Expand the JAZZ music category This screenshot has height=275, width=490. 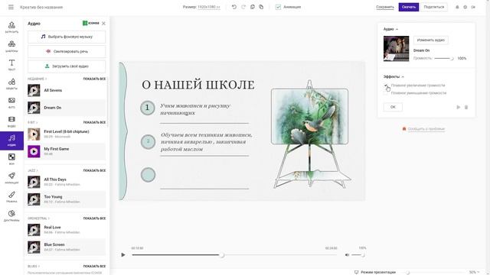point(32,170)
